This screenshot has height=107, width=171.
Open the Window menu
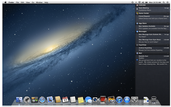point(39,2)
